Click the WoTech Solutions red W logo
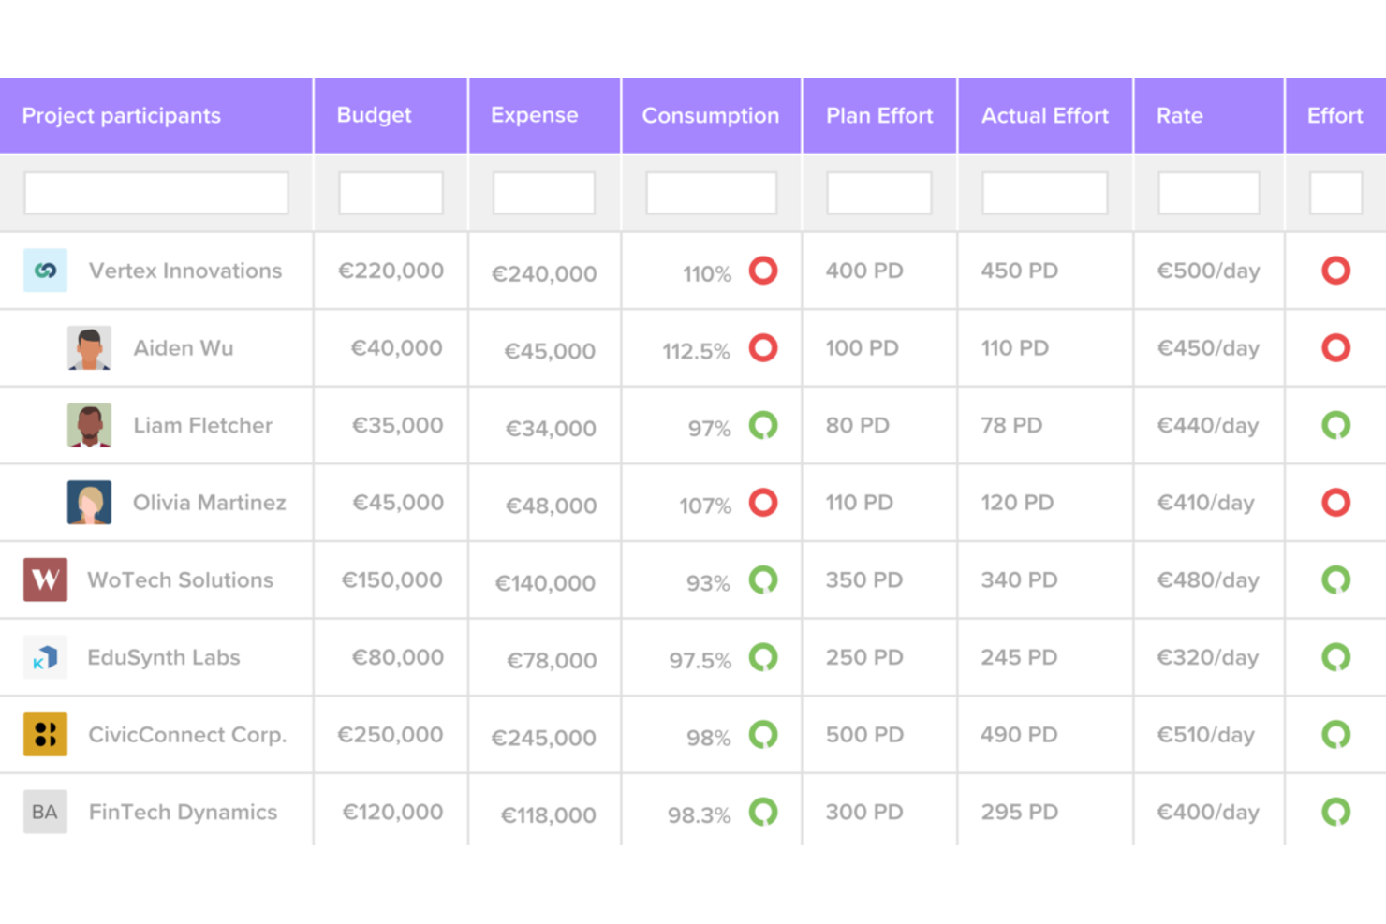This screenshot has width=1386, height=924. [45, 579]
